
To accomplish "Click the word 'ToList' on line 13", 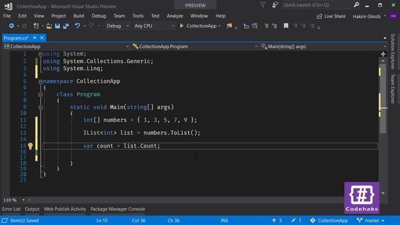I will (181, 132).
